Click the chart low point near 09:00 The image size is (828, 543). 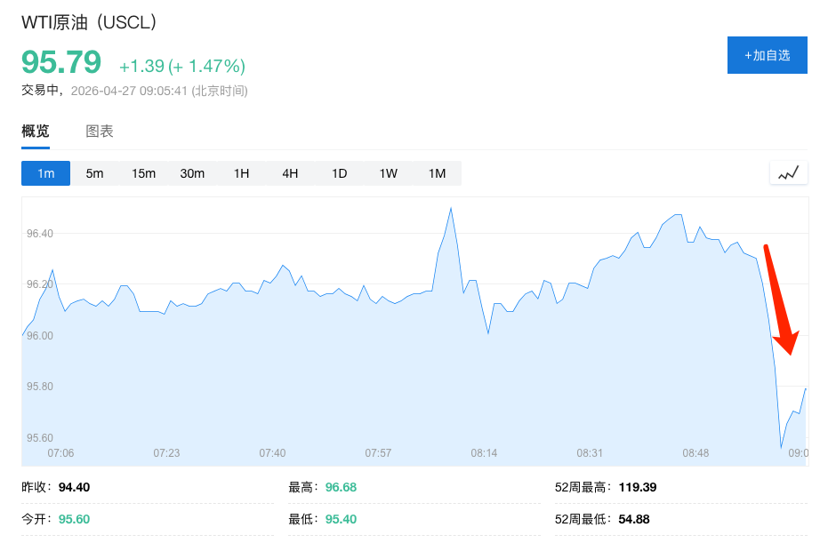(781, 447)
